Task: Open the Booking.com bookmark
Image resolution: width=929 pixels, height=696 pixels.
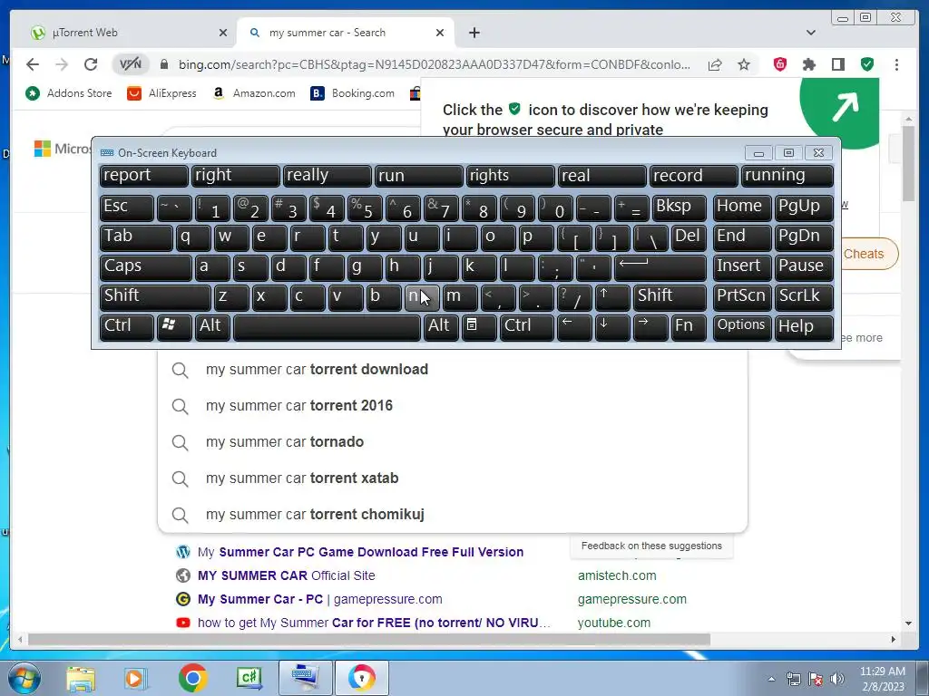Action: (353, 93)
